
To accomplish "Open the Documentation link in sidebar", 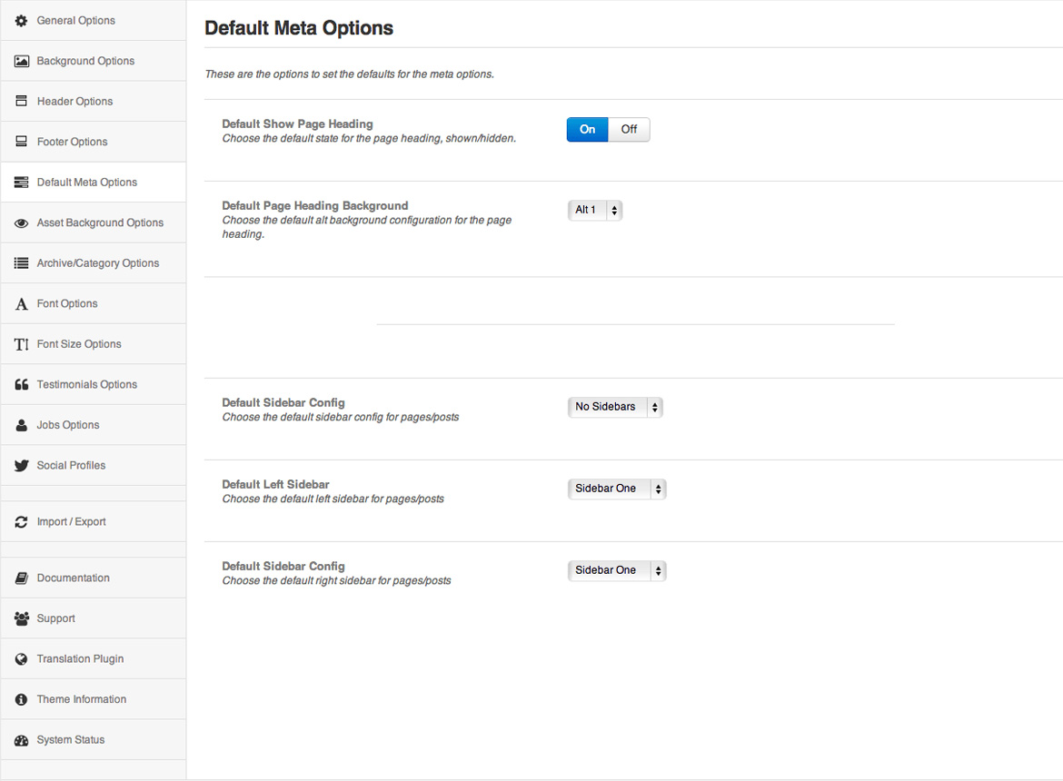I will tap(73, 578).
